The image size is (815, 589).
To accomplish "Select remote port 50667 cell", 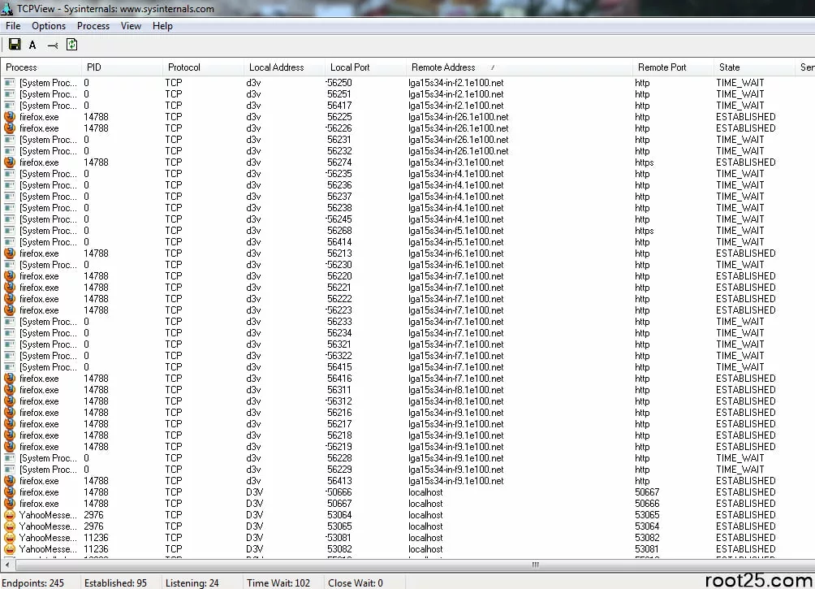I will coord(647,492).
